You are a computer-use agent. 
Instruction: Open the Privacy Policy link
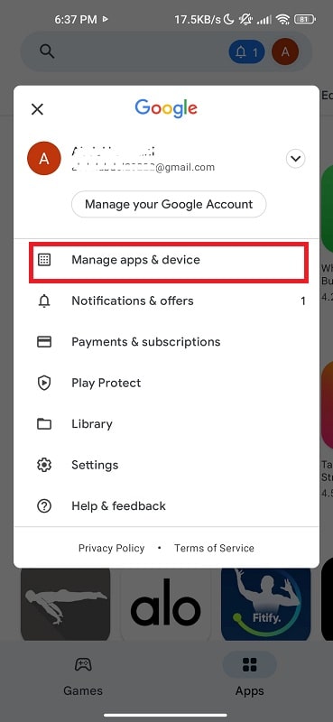point(112,548)
